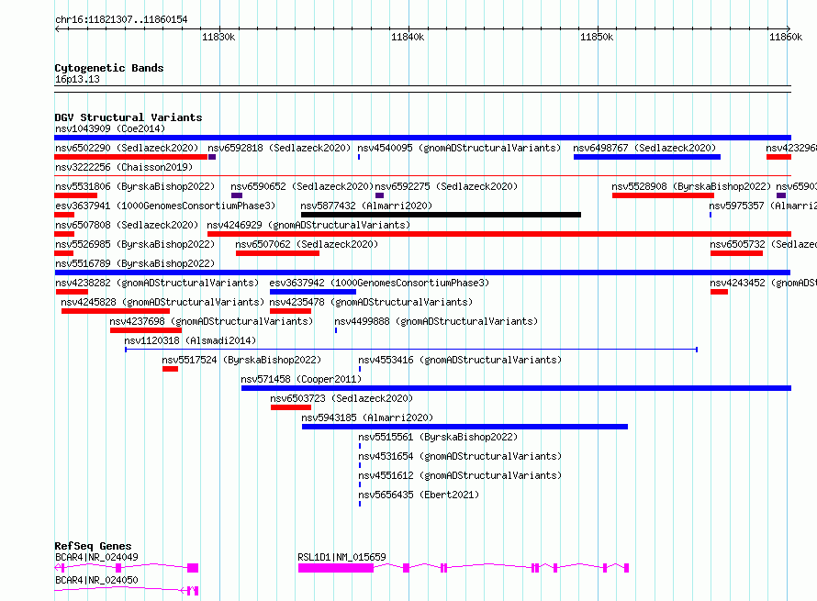Click nsv4238282 (gnomADStructuralVariants) label

pos(157,283)
